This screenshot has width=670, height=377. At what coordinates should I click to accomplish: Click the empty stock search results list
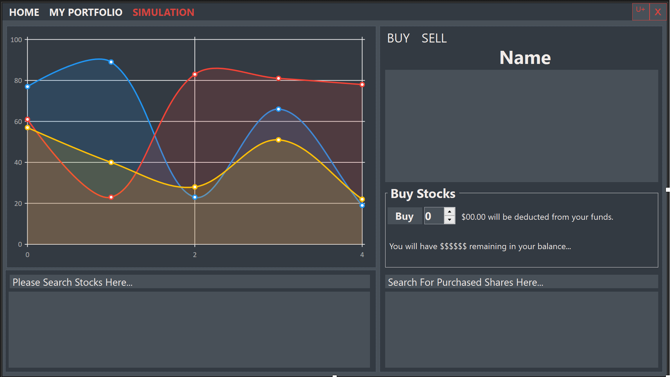click(189, 330)
